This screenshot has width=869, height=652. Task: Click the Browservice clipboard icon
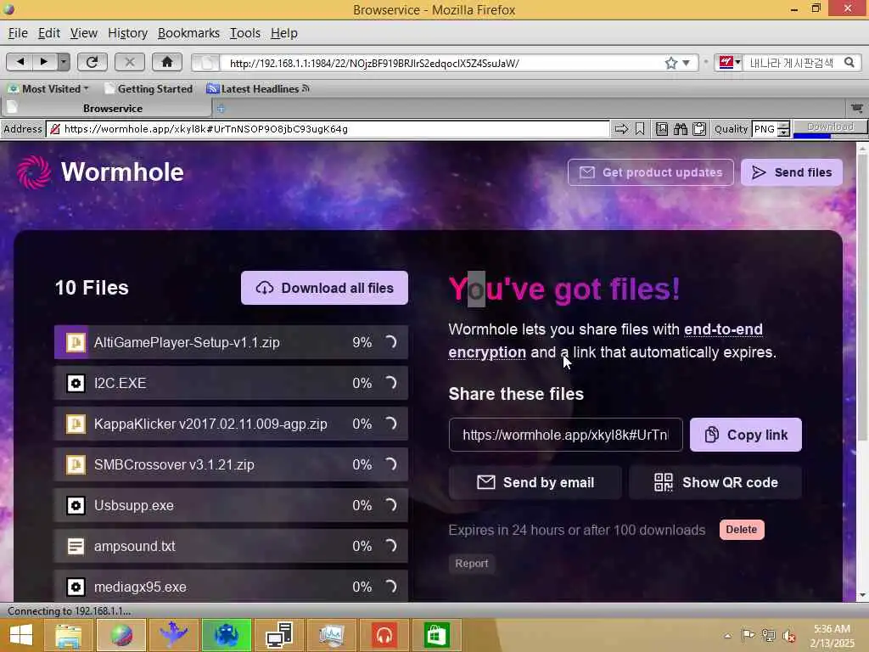[x=699, y=129]
